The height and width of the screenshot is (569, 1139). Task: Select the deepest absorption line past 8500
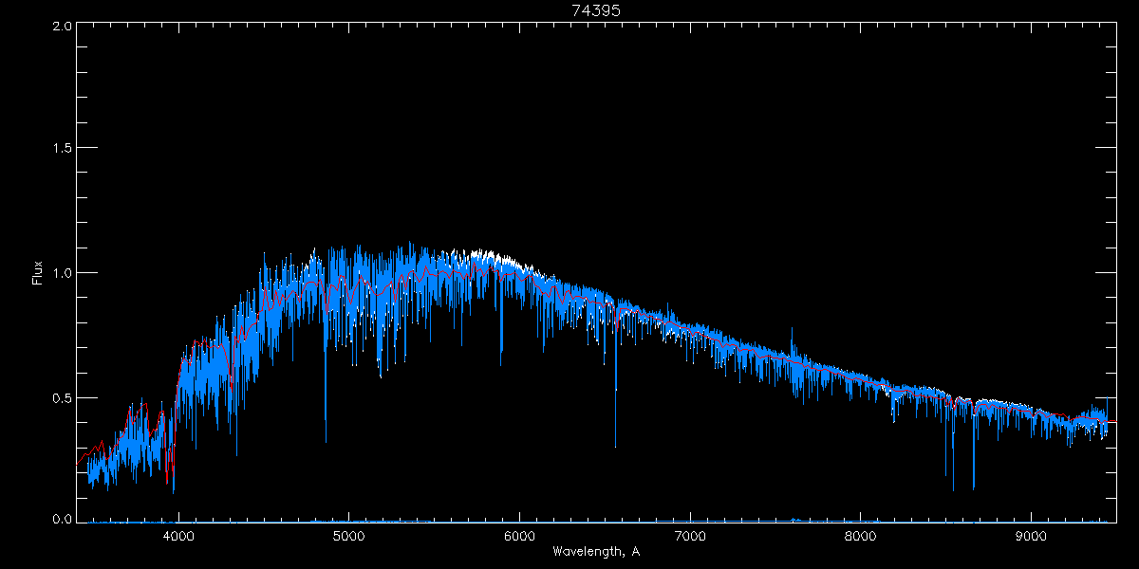(953, 487)
